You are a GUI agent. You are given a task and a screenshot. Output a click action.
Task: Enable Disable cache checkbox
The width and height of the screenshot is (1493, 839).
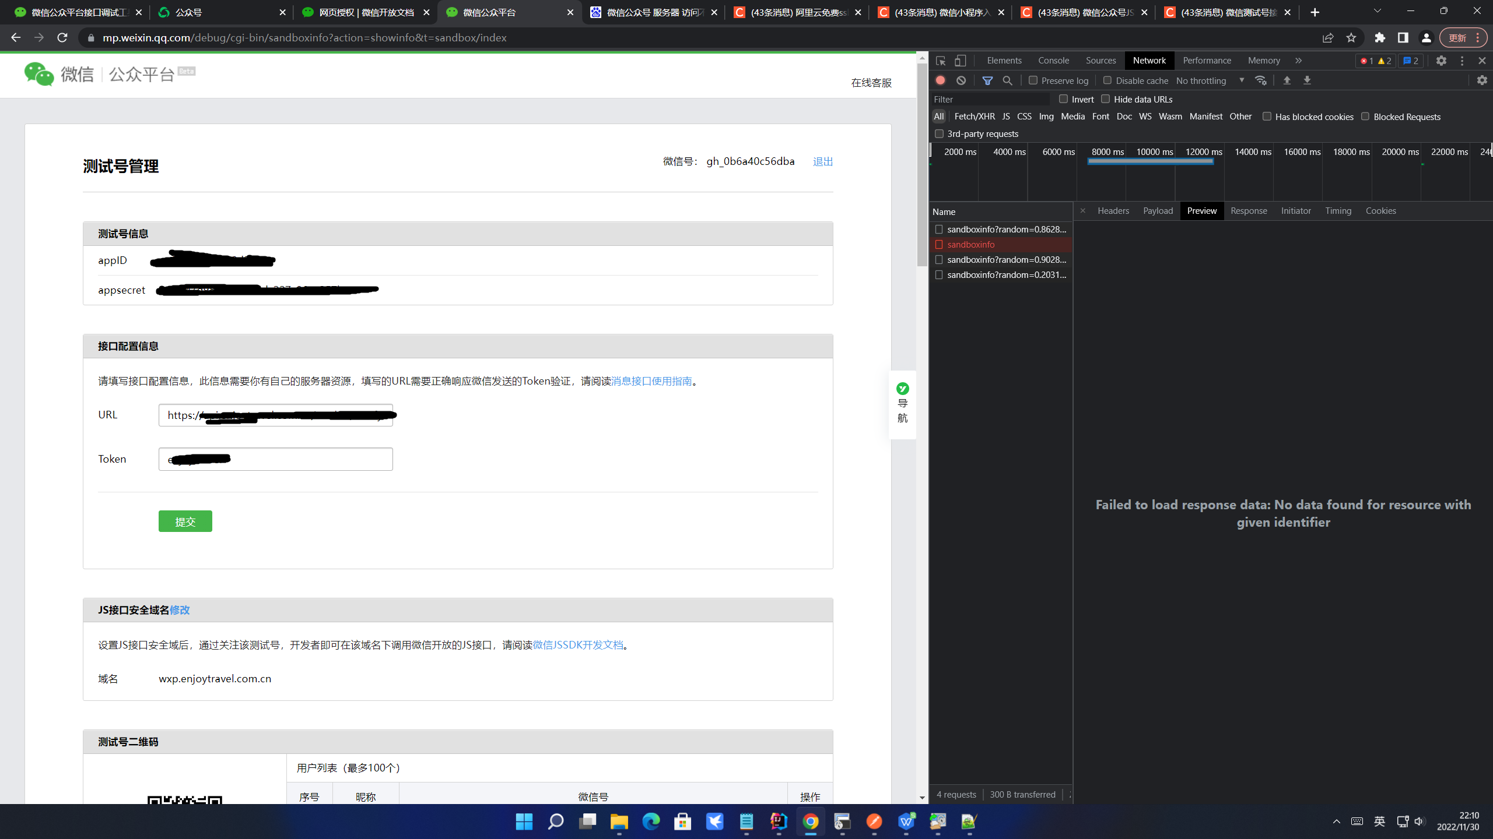click(x=1108, y=80)
